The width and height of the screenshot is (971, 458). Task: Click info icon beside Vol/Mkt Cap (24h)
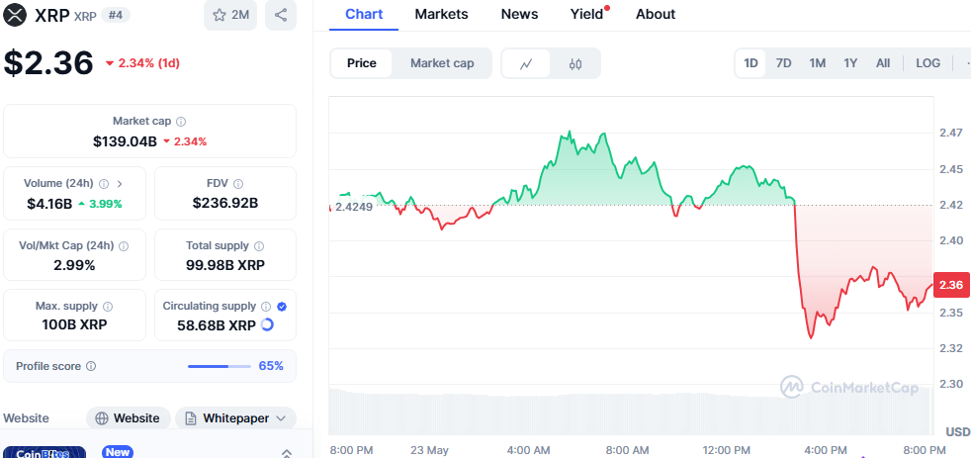(124, 246)
